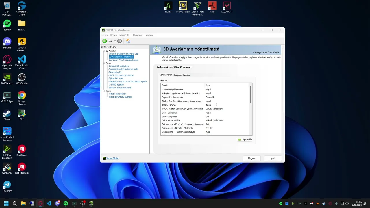Click the NVIDIA Control Panel taskbar icon
The image size is (370, 208).
coord(91,203)
